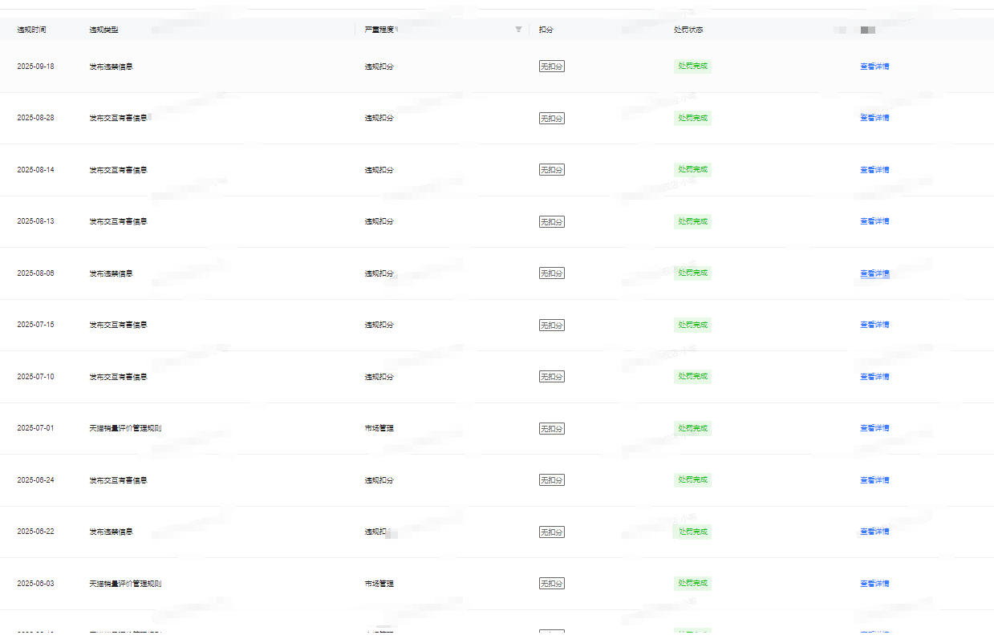Select the date cell 2025-08-13

pos(35,221)
